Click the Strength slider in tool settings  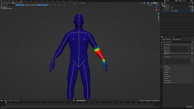tap(42, 5)
